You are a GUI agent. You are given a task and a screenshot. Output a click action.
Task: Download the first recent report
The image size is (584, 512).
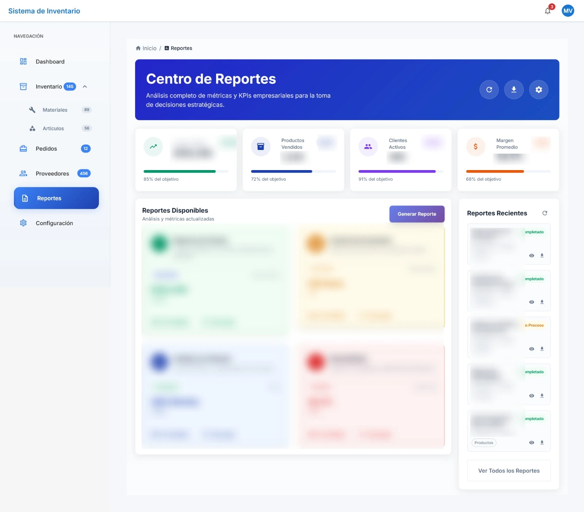coord(542,255)
